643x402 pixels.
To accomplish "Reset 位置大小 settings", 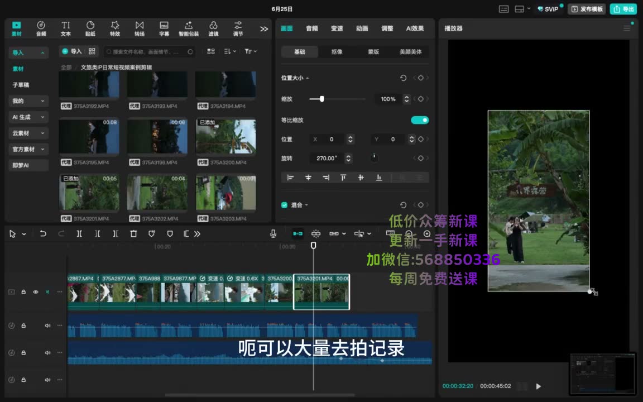I will (x=403, y=78).
